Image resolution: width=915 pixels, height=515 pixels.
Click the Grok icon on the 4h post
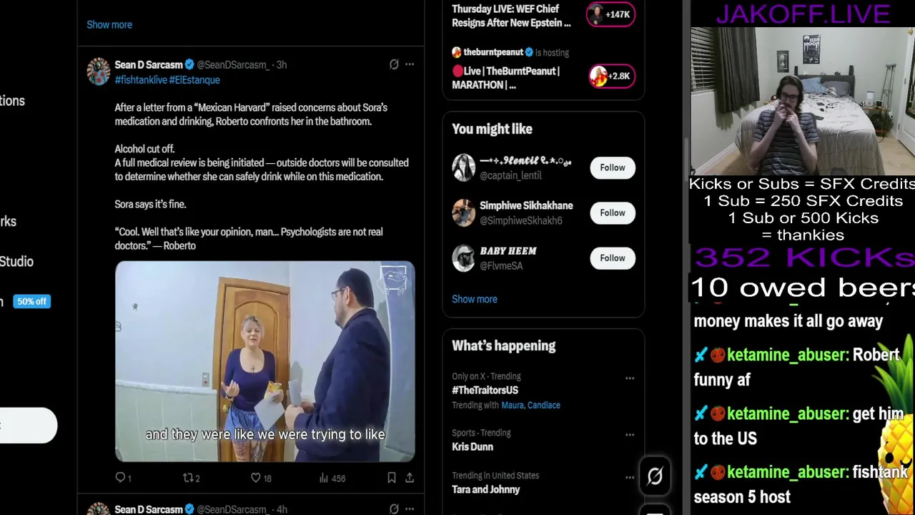(394, 509)
